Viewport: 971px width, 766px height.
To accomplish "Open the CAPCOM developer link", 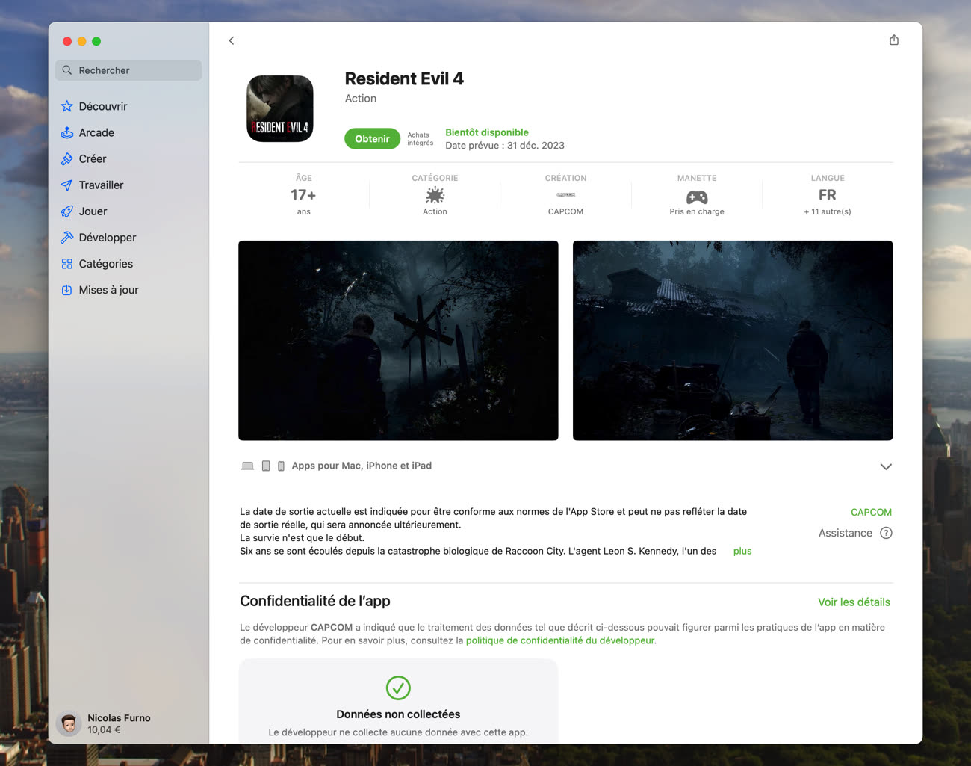I will point(871,512).
